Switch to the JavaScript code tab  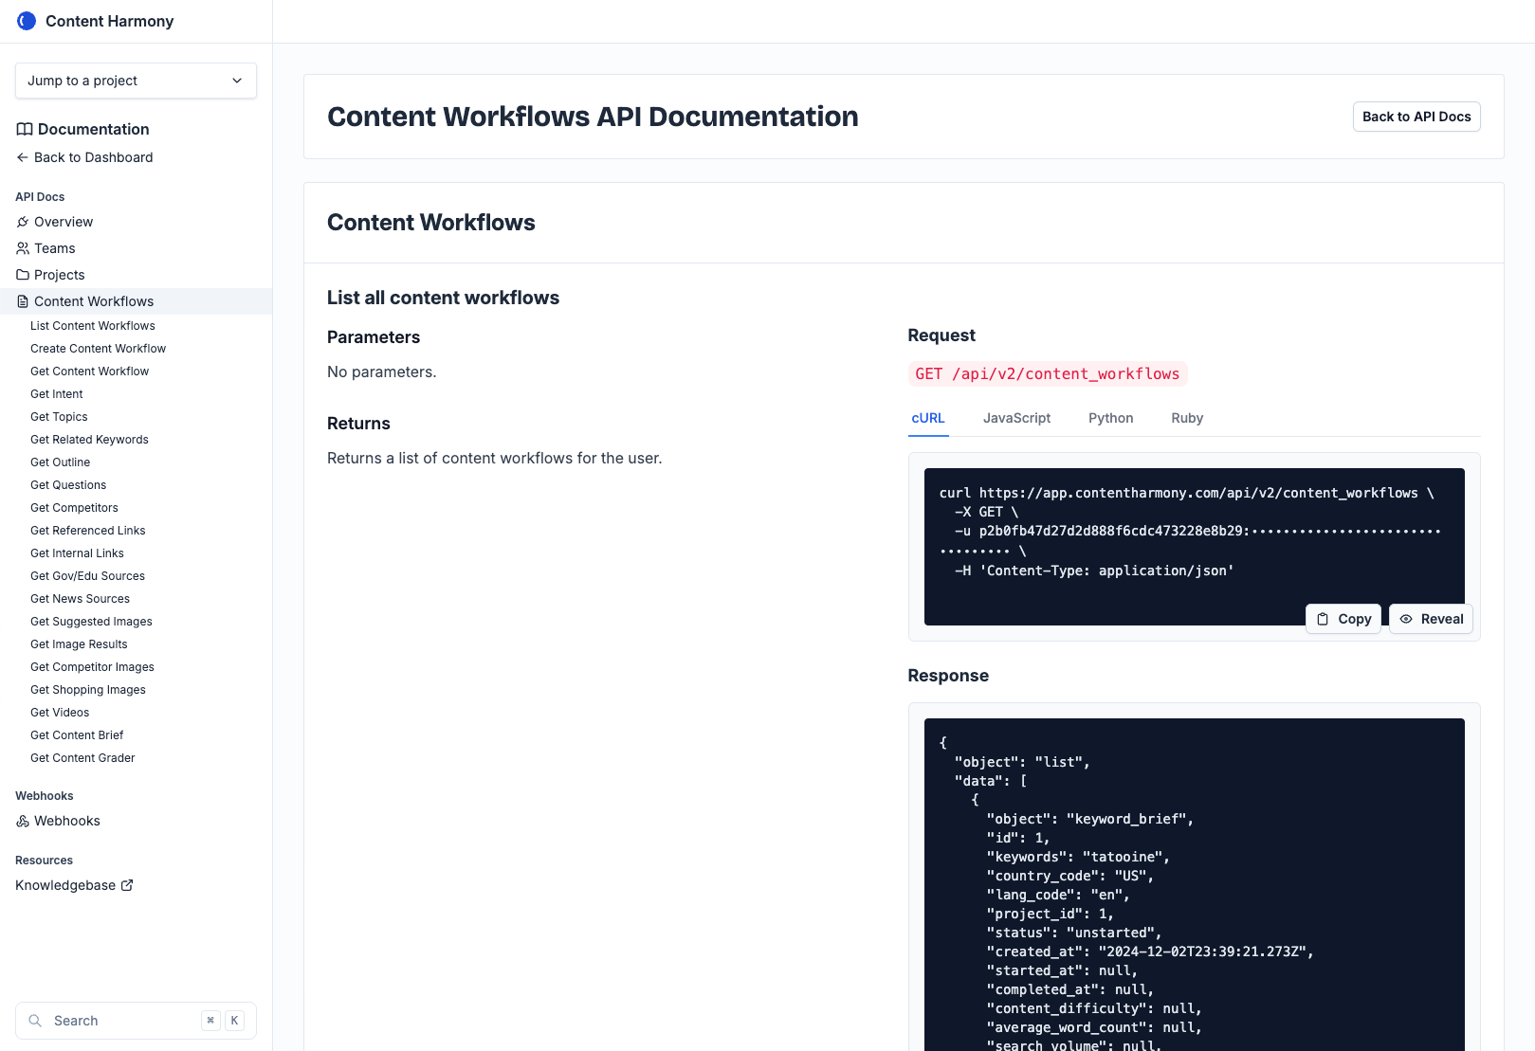[1016, 418]
